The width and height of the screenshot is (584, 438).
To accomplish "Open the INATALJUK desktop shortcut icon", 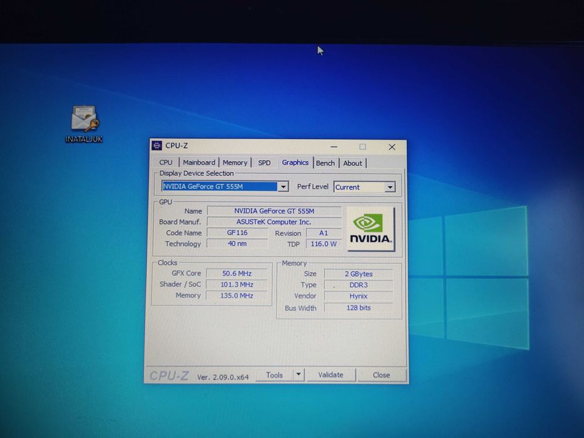I will (x=84, y=124).
